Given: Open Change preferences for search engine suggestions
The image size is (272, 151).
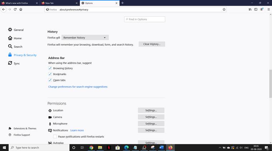Looking at the screenshot, I should coord(78,87).
